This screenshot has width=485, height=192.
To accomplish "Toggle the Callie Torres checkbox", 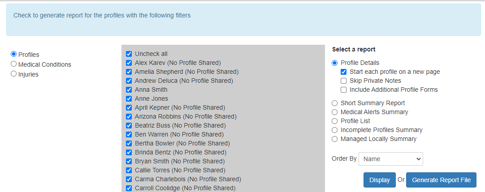I will point(129,170).
